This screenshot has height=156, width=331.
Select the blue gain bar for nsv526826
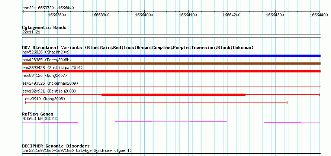click(171, 56)
